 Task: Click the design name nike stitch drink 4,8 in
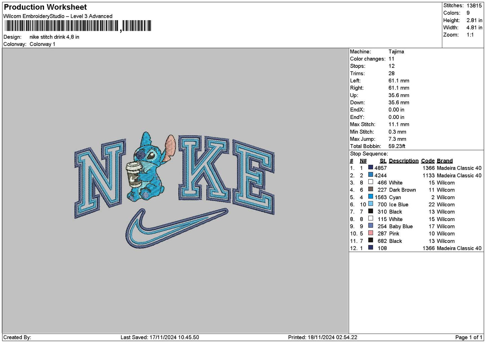click(54, 37)
